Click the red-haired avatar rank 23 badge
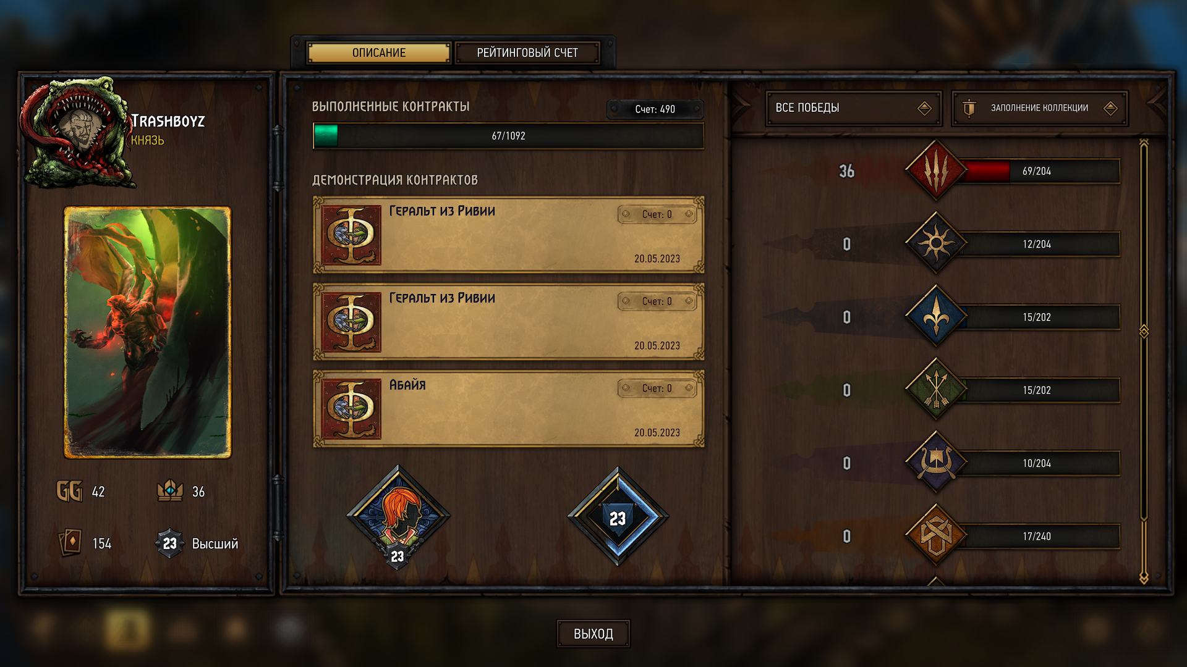The image size is (1187, 667). tap(398, 516)
